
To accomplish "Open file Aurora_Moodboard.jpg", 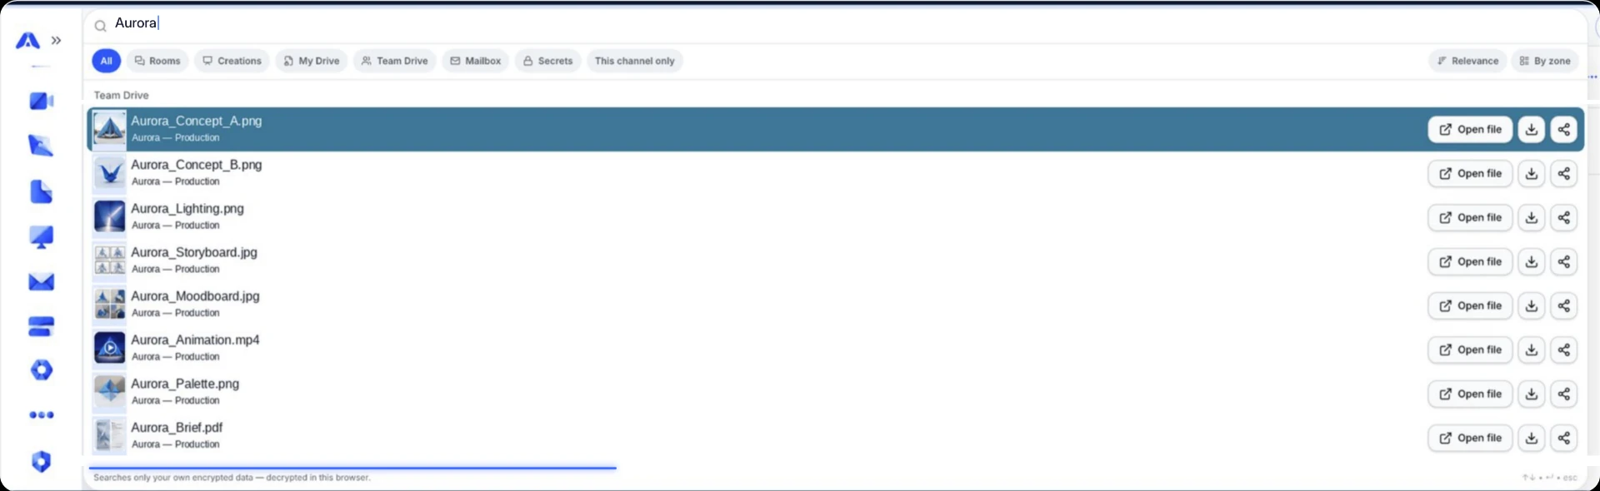I will (1470, 305).
